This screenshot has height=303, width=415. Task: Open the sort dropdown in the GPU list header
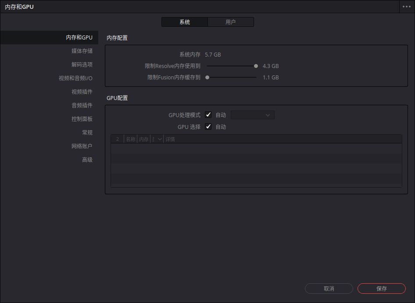click(159, 139)
